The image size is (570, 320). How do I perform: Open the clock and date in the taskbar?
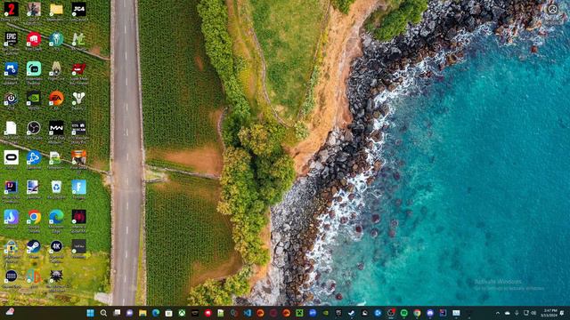click(x=550, y=313)
